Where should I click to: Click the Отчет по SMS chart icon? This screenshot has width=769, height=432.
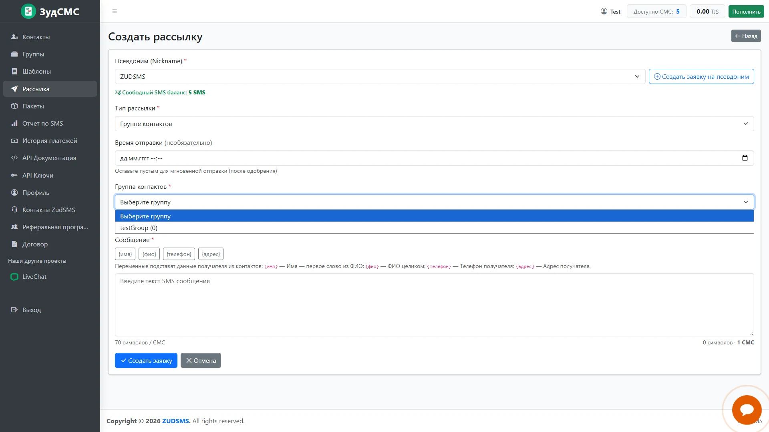[14, 123]
